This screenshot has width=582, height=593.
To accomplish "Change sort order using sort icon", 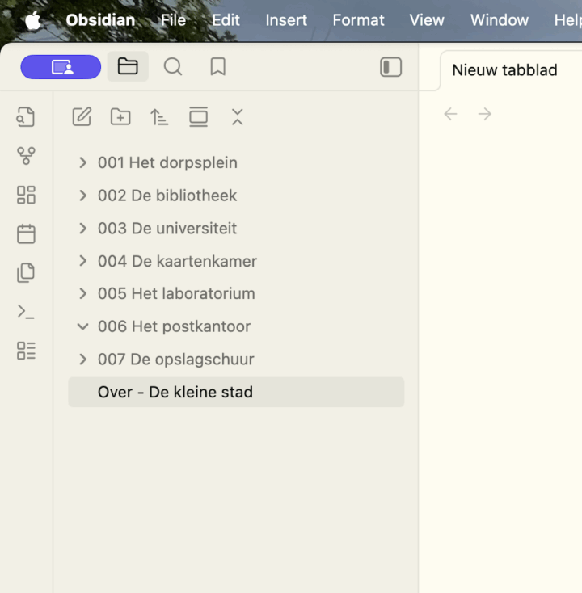I will click(159, 117).
